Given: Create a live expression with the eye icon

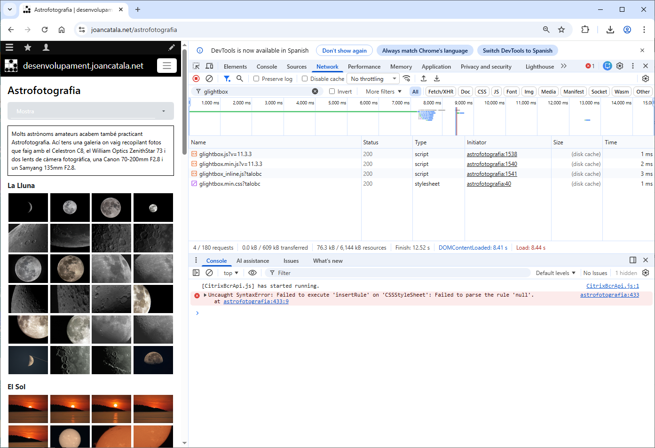Looking at the screenshot, I should tap(253, 273).
